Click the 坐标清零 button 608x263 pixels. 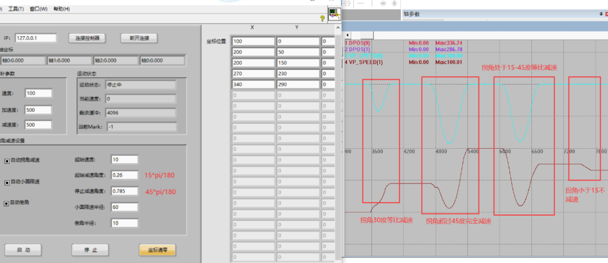158,250
